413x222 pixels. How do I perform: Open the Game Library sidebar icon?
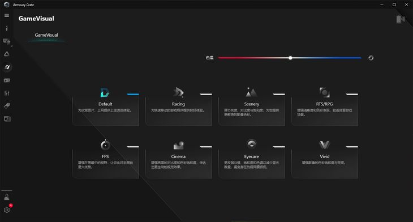7,80
